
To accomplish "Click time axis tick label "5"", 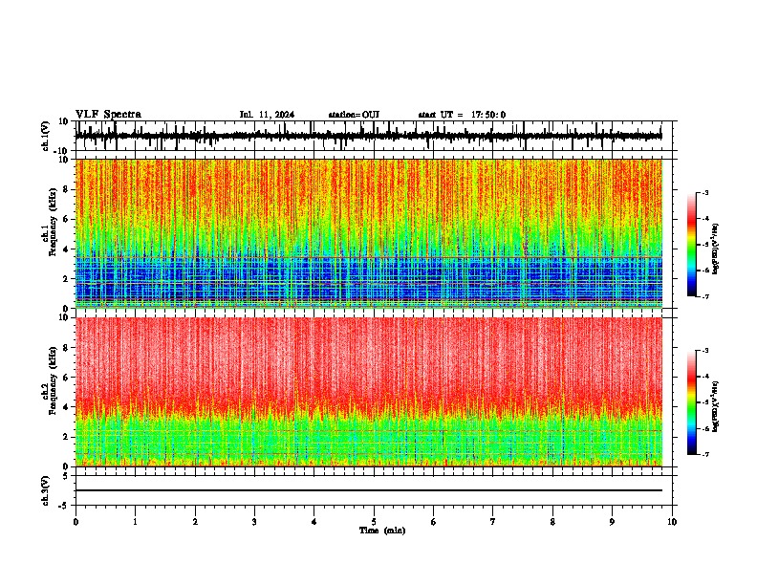I will click(x=374, y=522).
